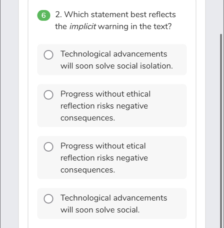Select radio for last option ending "solve social."
The image size is (224, 228).
pyautogui.click(x=49, y=199)
